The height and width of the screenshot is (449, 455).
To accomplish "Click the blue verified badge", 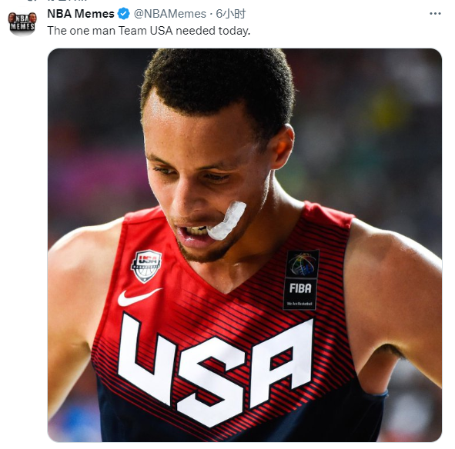I will pos(124,14).
